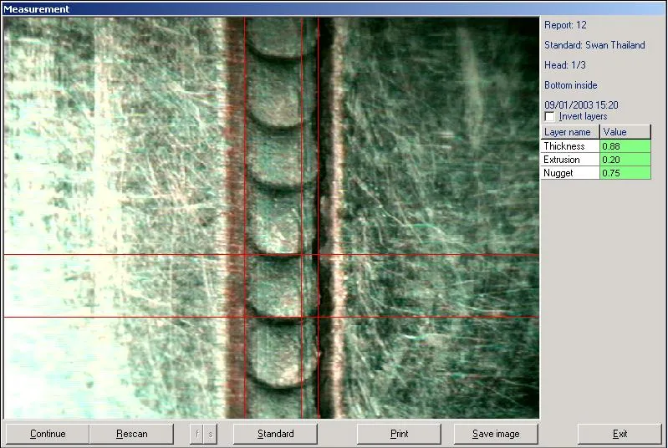Click the small 's' button
This screenshot has width=668, height=448.
coord(211,434)
